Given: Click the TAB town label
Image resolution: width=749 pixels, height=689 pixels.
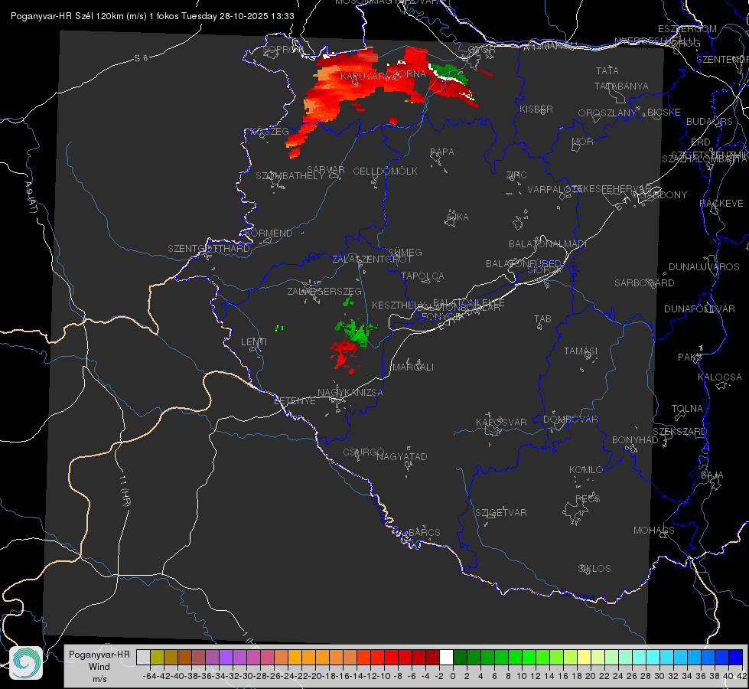Looking at the screenshot, I should coord(542,319).
